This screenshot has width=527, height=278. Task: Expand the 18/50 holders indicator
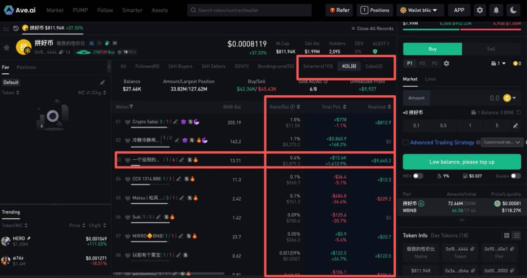[127, 52]
